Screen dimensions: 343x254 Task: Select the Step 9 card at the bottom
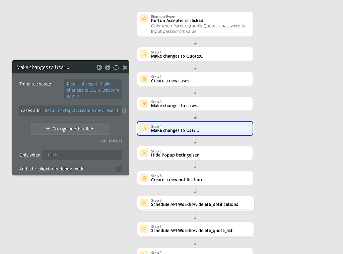(x=195, y=251)
